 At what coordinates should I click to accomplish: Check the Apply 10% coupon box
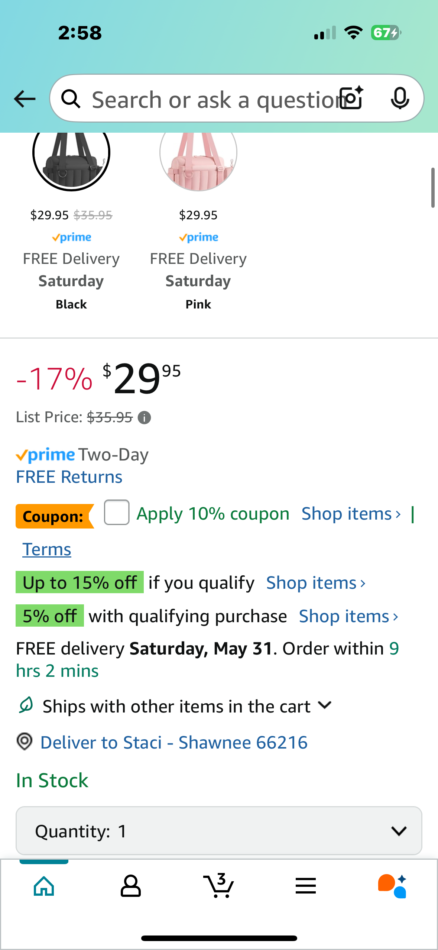117,513
